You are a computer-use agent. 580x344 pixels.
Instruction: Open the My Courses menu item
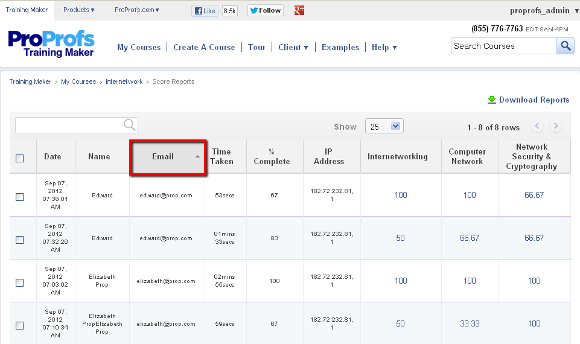coord(139,47)
